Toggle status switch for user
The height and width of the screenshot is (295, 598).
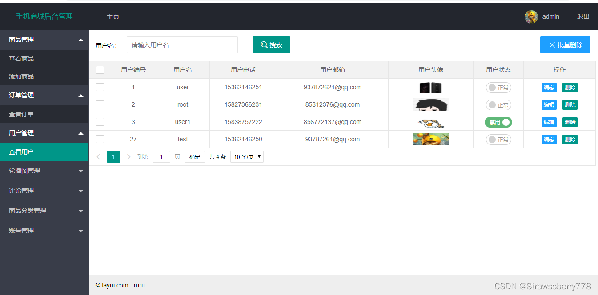pyautogui.click(x=498, y=88)
